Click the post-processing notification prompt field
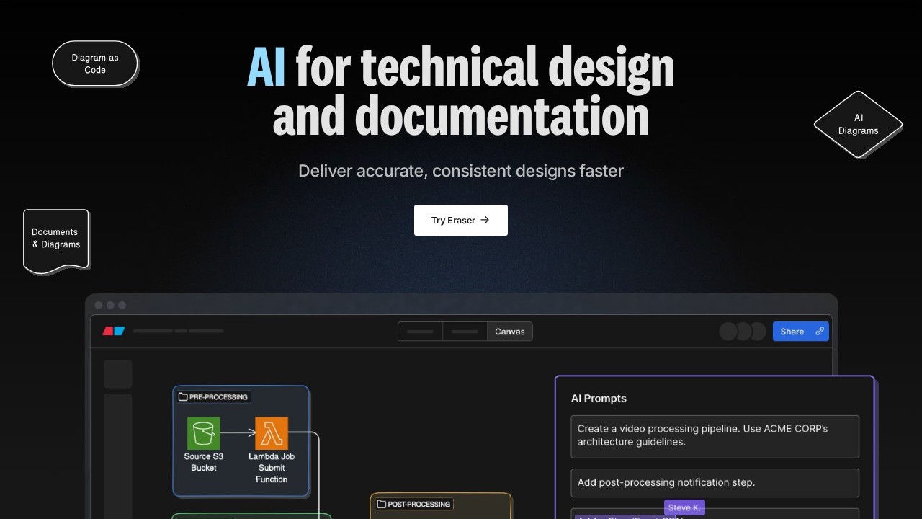 (715, 482)
